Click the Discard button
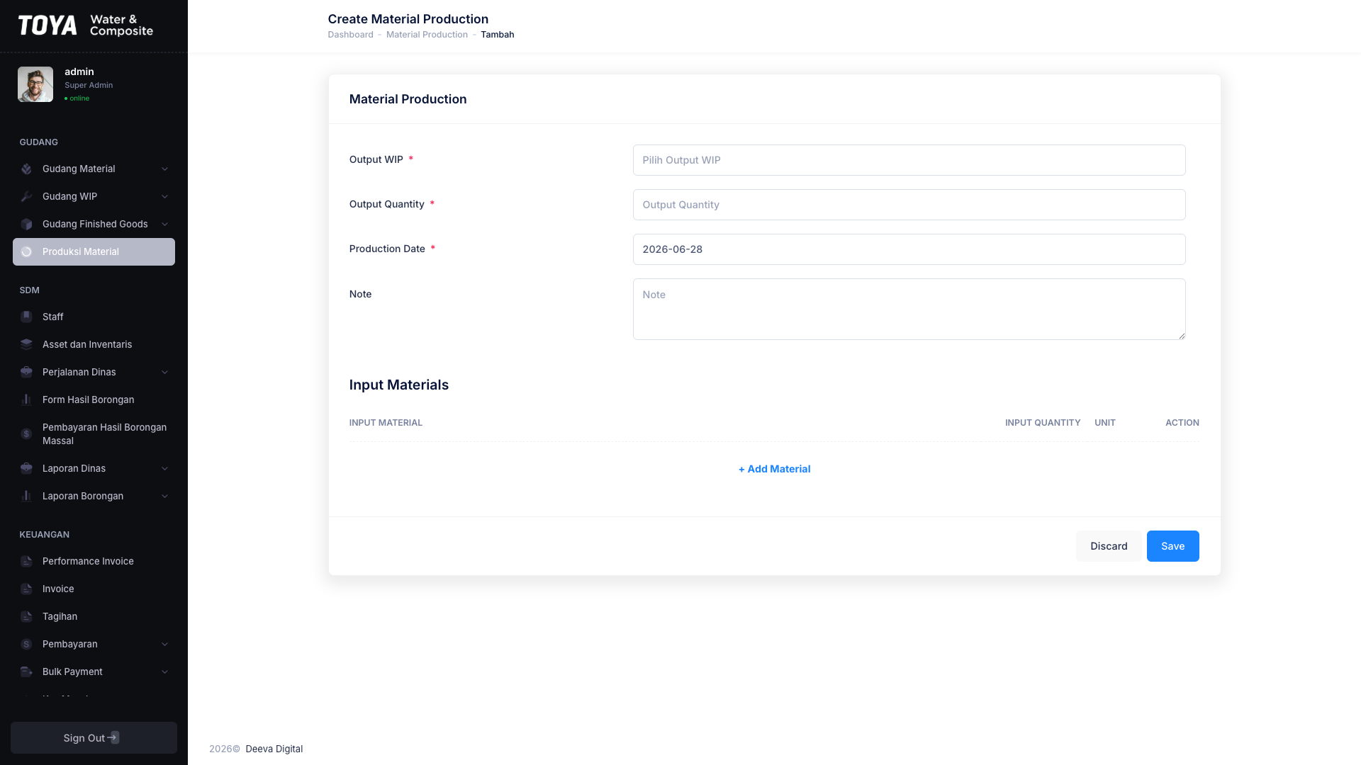 (1109, 546)
